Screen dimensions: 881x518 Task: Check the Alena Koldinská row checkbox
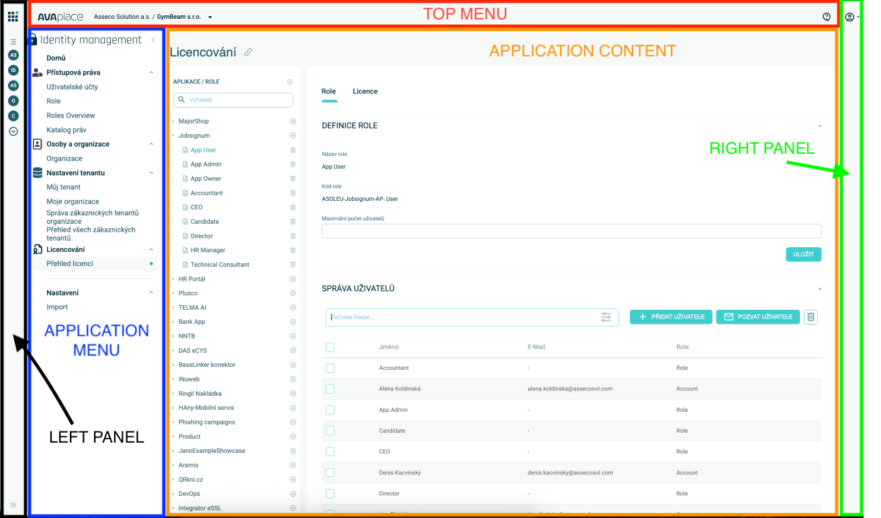pos(330,389)
